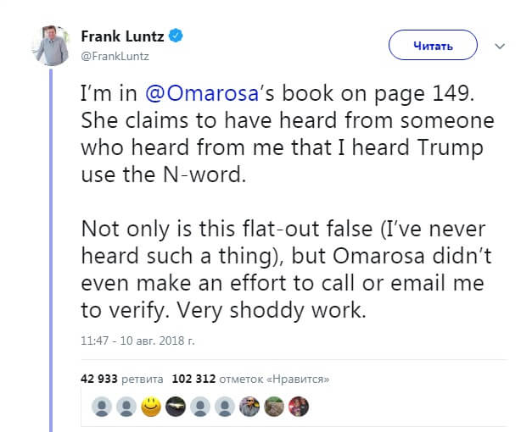Expand the tweet options chevron
Screen dimensions: 532x432
coord(500,46)
